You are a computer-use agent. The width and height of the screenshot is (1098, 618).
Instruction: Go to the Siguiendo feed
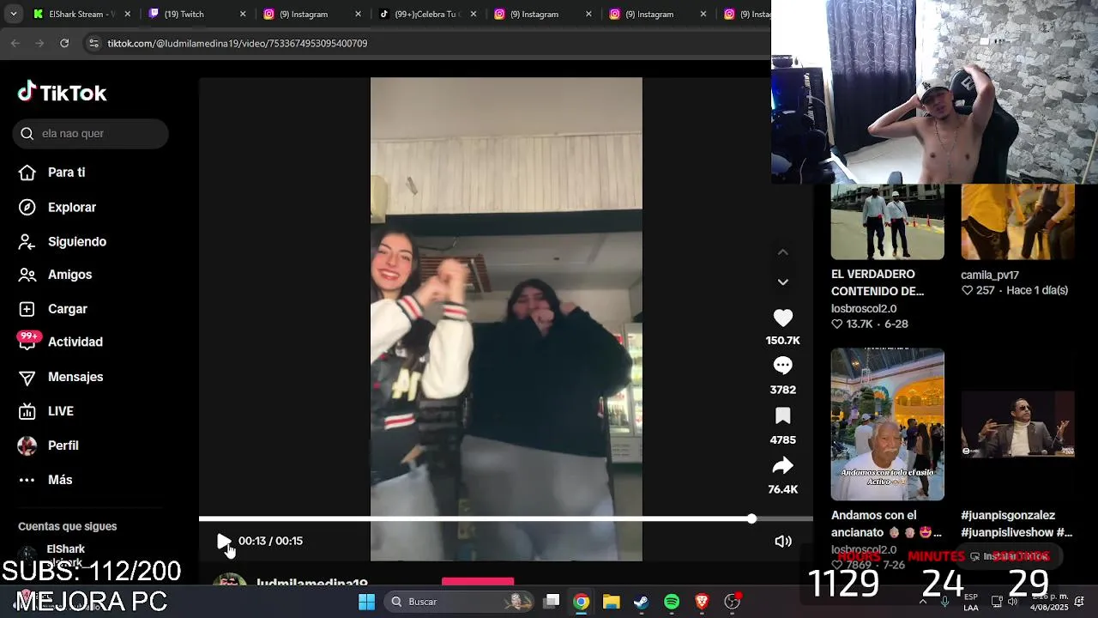(63, 242)
